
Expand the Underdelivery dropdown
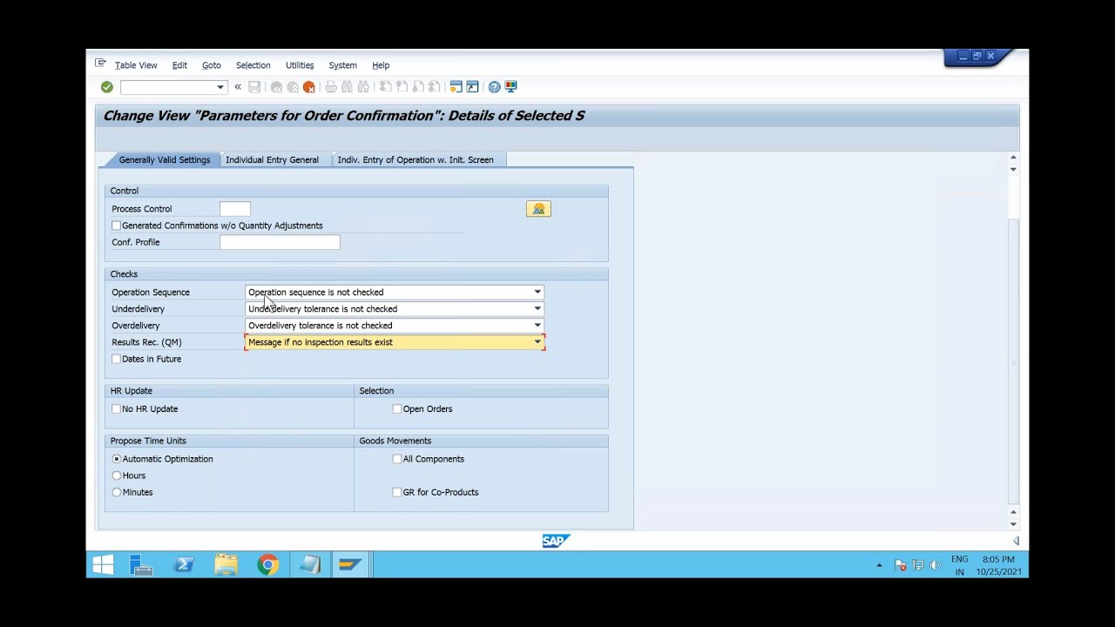coord(537,309)
